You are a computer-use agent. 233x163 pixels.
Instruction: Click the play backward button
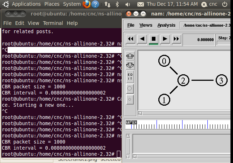click(142, 40)
